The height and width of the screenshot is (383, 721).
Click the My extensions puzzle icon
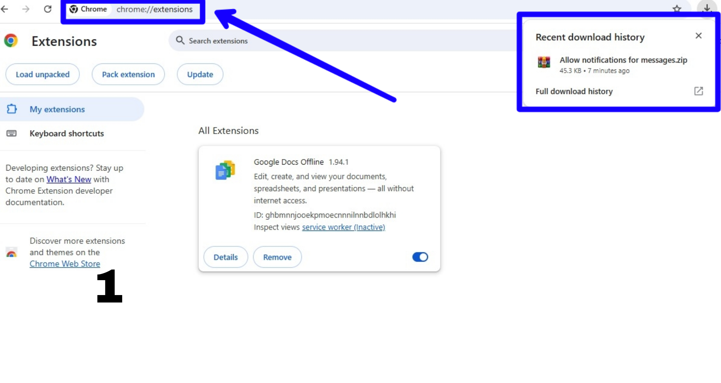click(12, 109)
